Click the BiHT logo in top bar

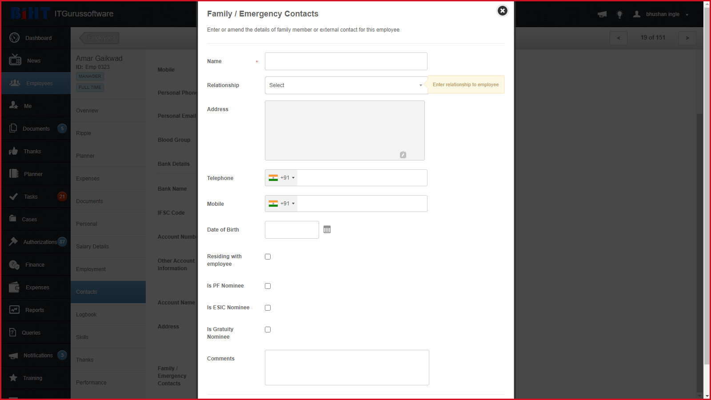tap(30, 14)
